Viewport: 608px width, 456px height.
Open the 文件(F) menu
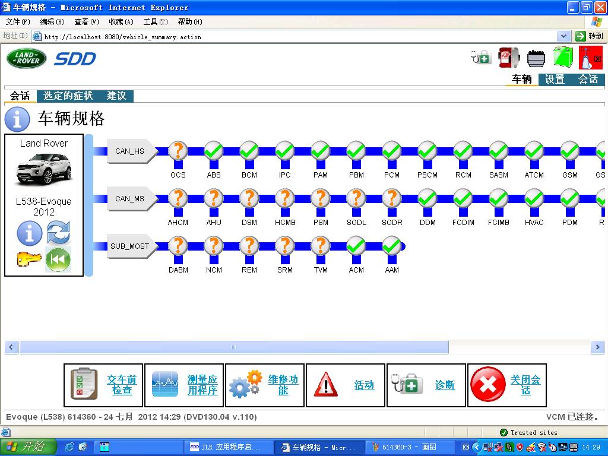tap(17, 22)
